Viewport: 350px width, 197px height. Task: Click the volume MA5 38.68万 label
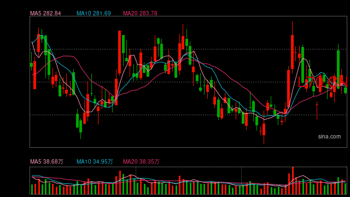point(46,161)
